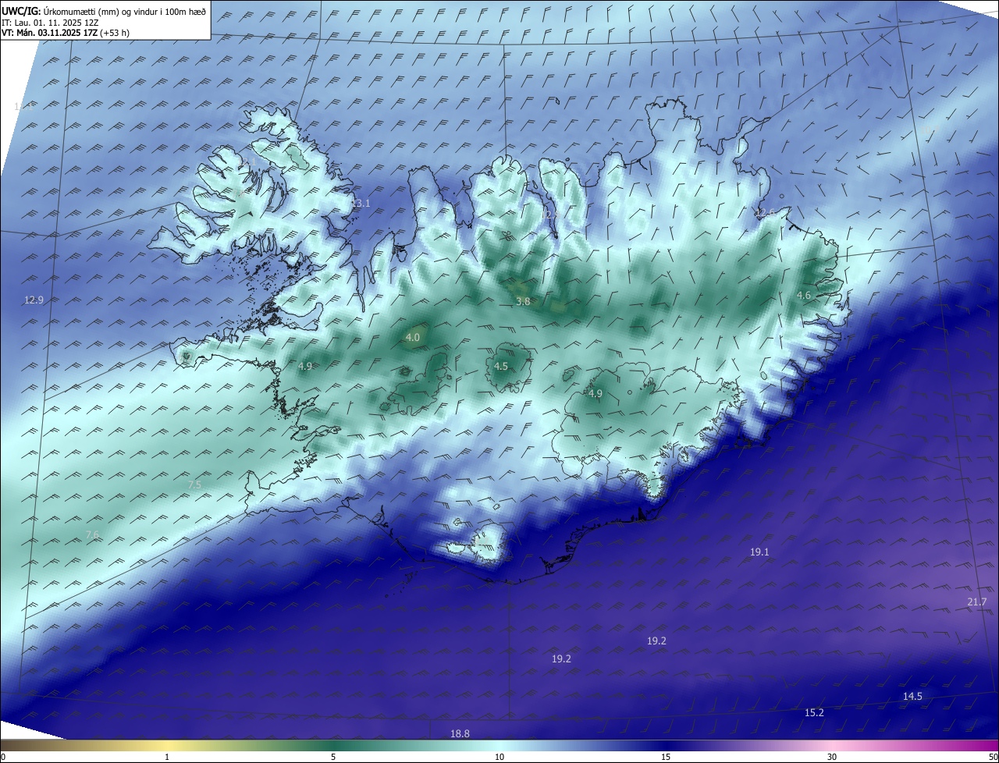Screen dimensions: 999x763
Task: Click the 4.6 value label
Action: [x=804, y=295]
